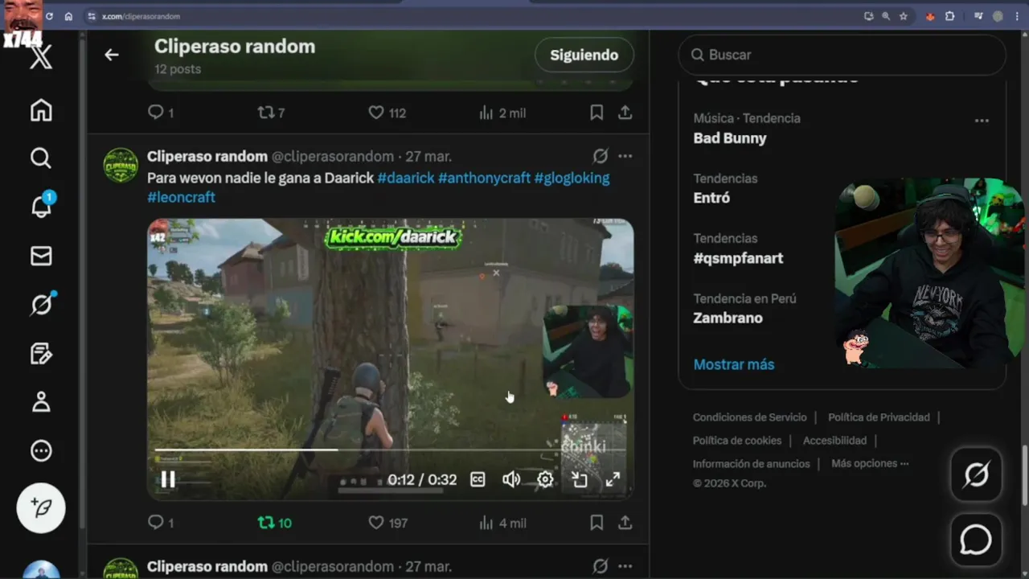Open floating Grok button
The image size is (1029, 579).
click(x=977, y=475)
